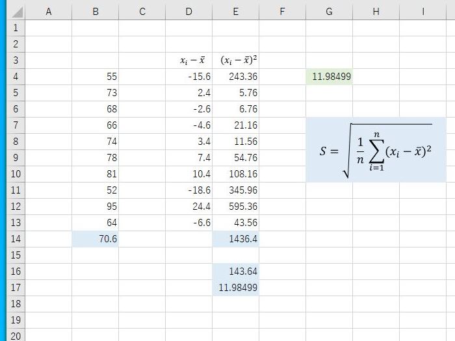Select the variance cell 143.64

pos(235,272)
